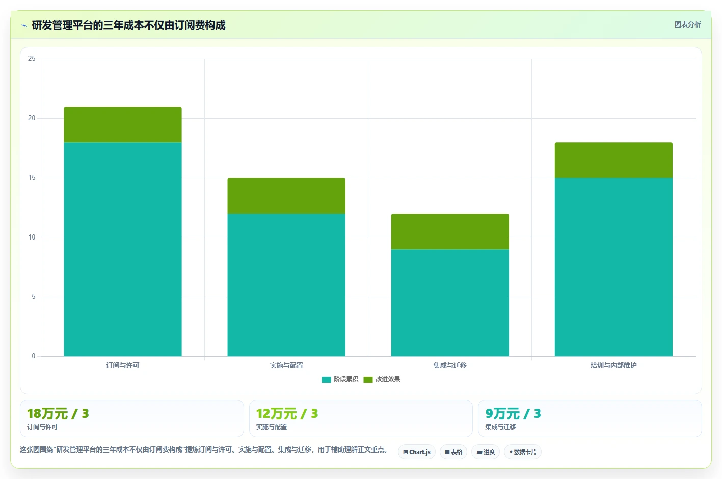
Task: Click the 培训与内部维护 x-axis label
Action: [x=613, y=365]
